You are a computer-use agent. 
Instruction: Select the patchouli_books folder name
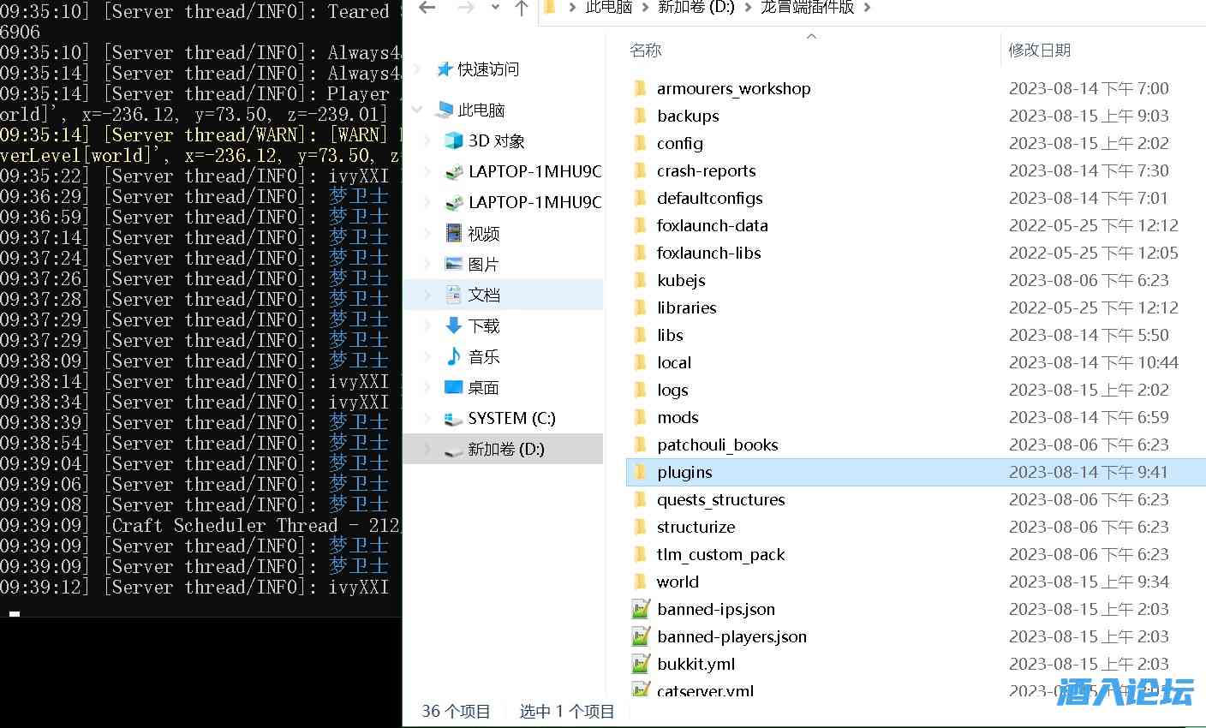tap(718, 445)
